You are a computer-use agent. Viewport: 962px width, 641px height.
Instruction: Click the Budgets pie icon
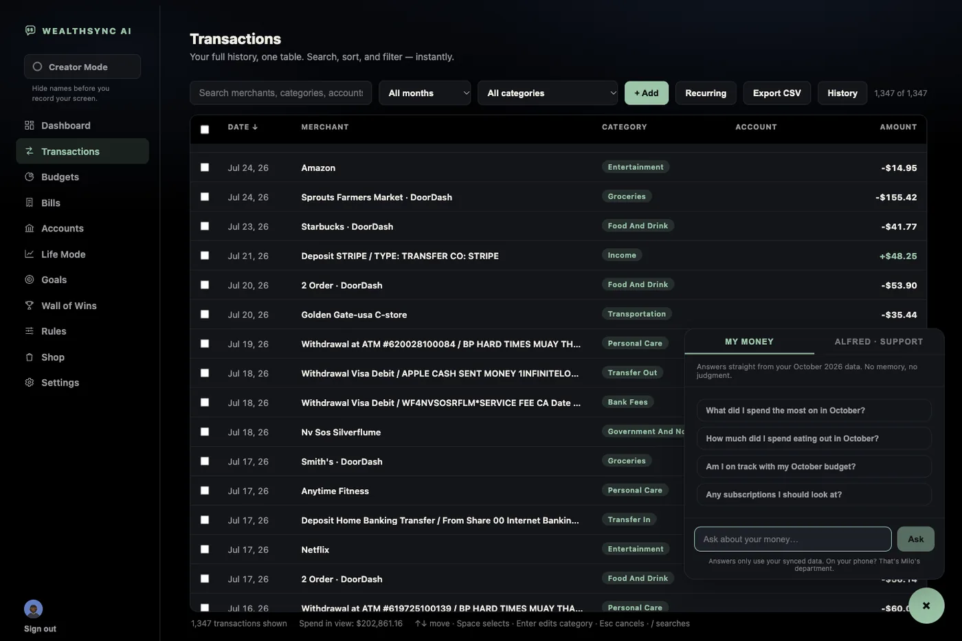(30, 177)
